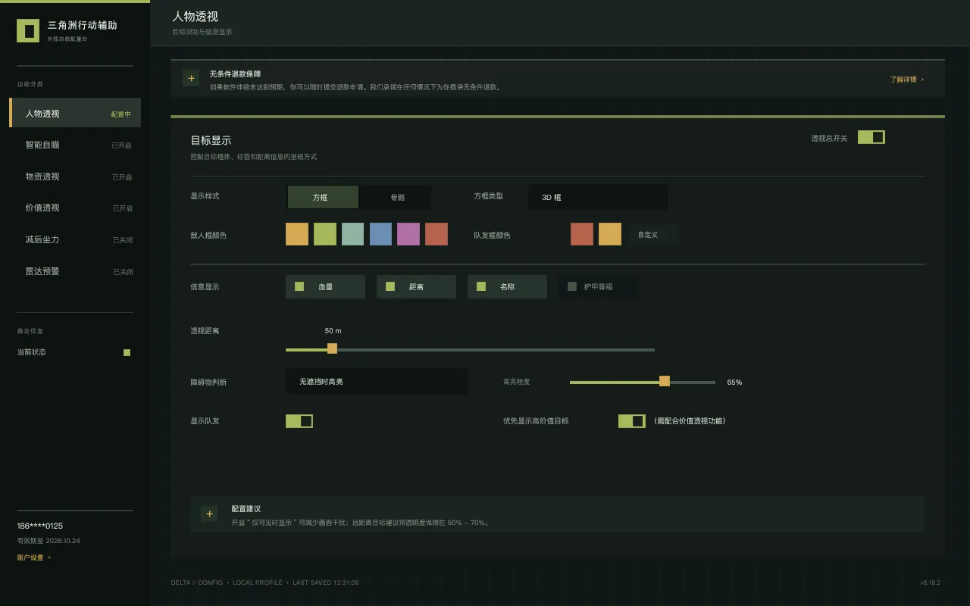Viewport: 970px width, 606px height.
Task: Select the orange 队友框颜色 swatch
Action: (610, 234)
